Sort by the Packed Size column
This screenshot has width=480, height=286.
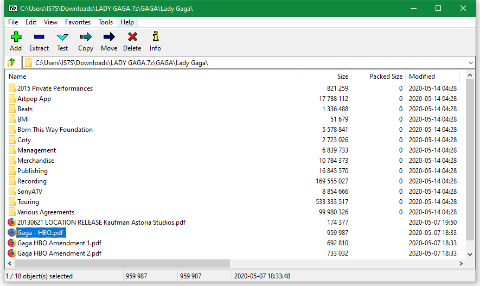pyautogui.click(x=386, y=77)
